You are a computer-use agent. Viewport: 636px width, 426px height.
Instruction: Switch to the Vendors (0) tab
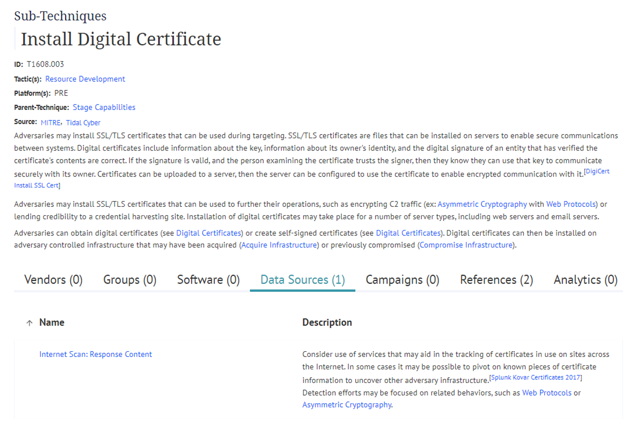[54, 280]
